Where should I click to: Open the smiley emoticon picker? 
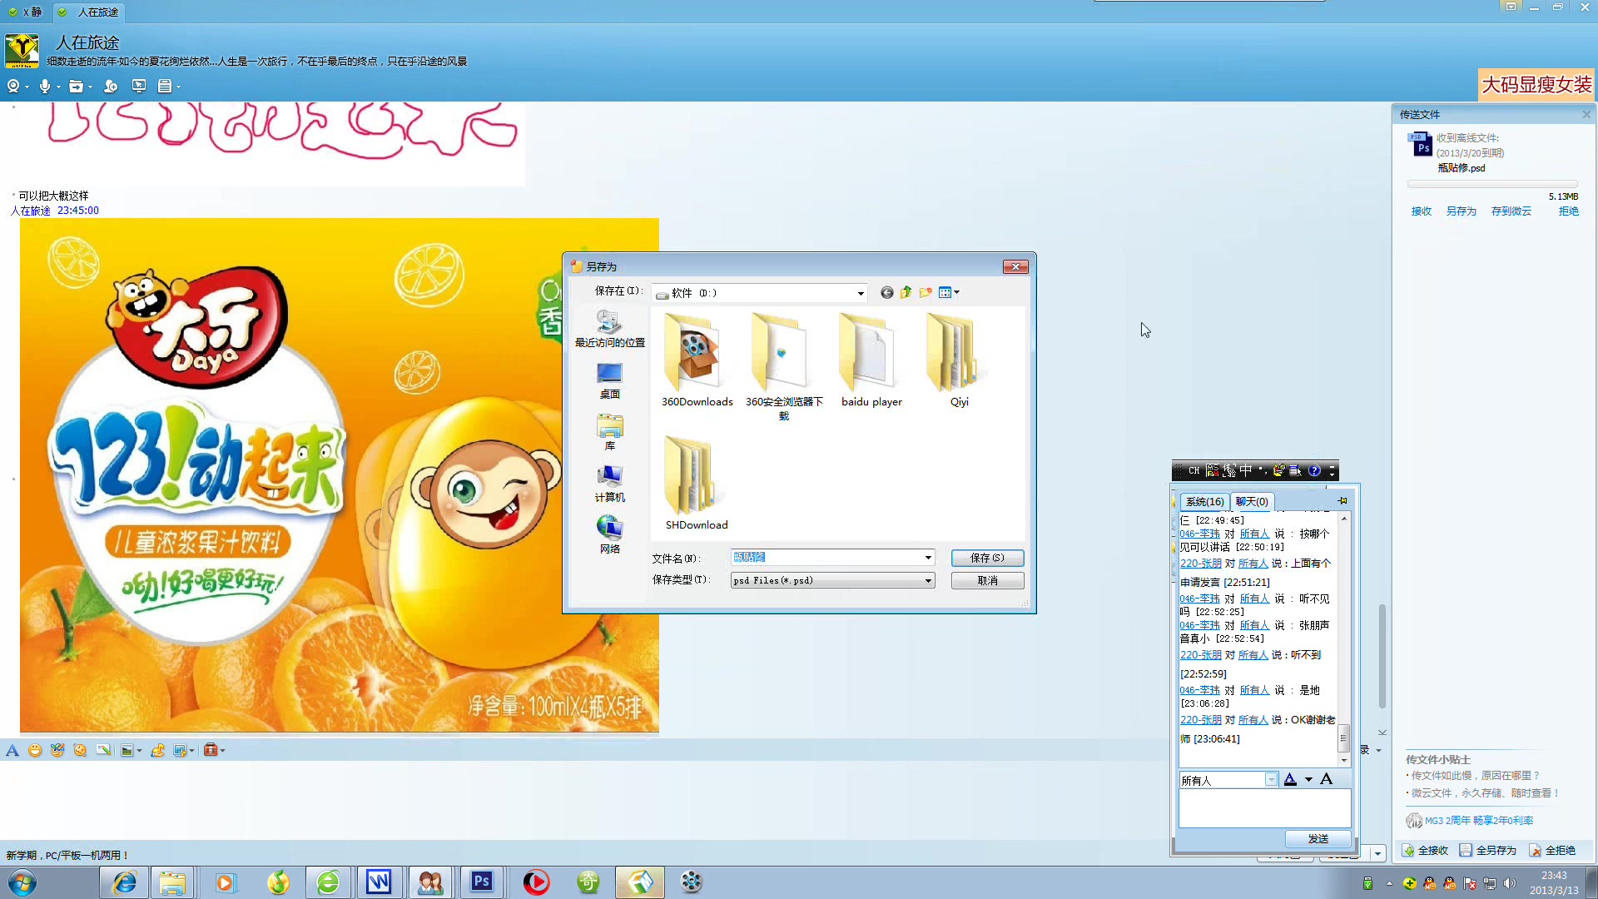click(35, 751)
